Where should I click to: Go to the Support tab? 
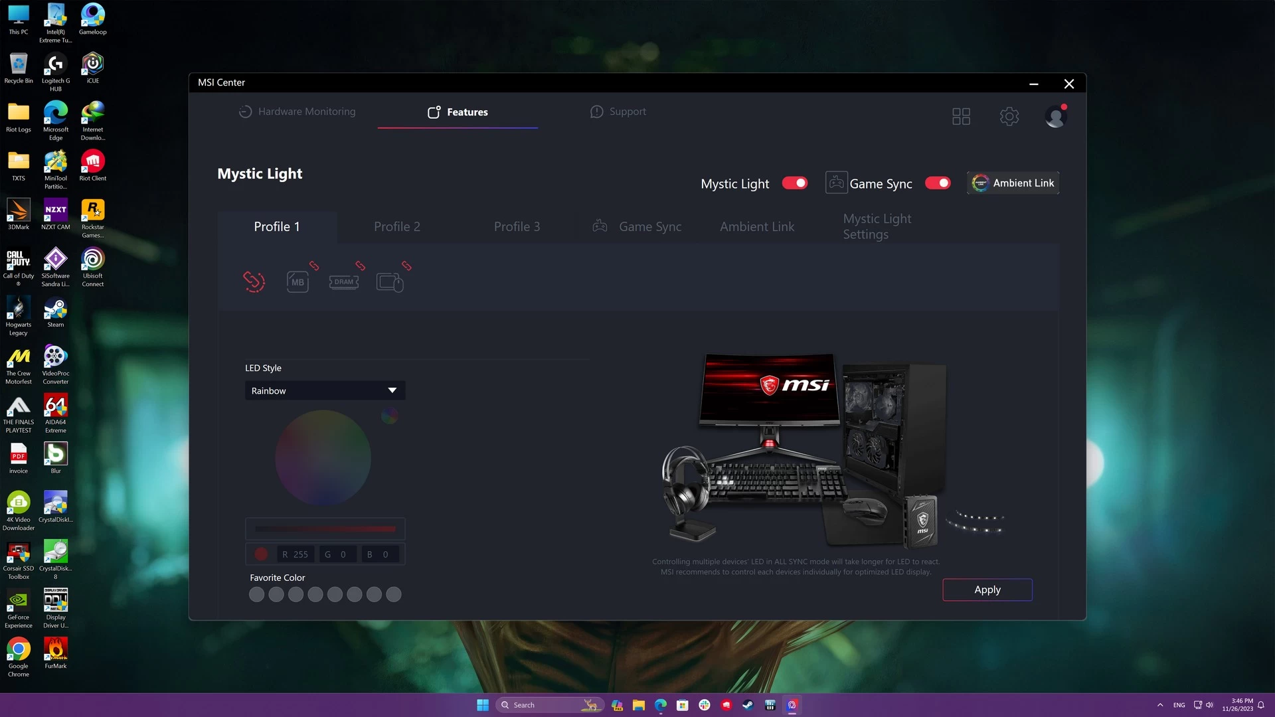coord(618,112)
